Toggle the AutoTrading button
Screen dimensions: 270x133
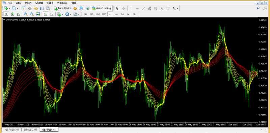(102, 8)
